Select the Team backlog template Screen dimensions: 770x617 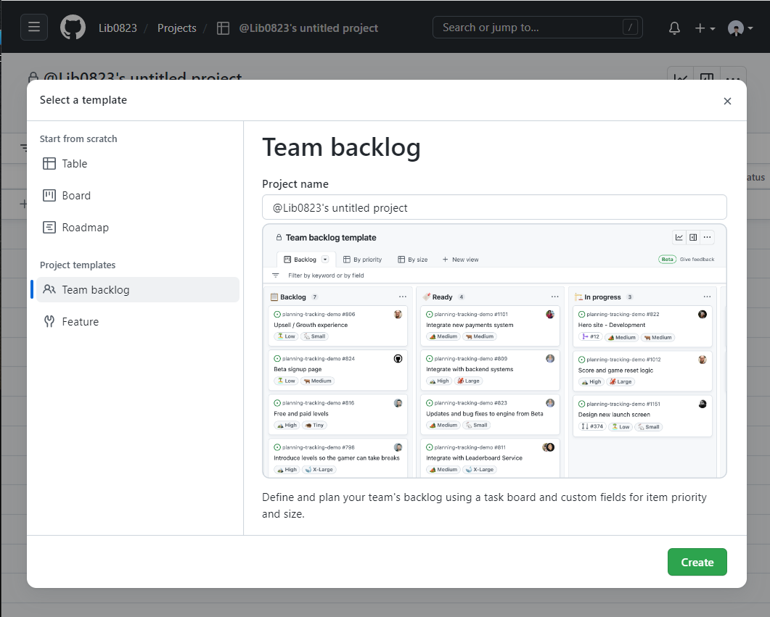pyautogui.click(x=137, y=289)
